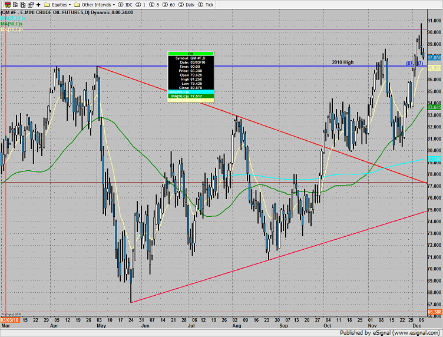Click the High 81.250 row in data window

191,80
